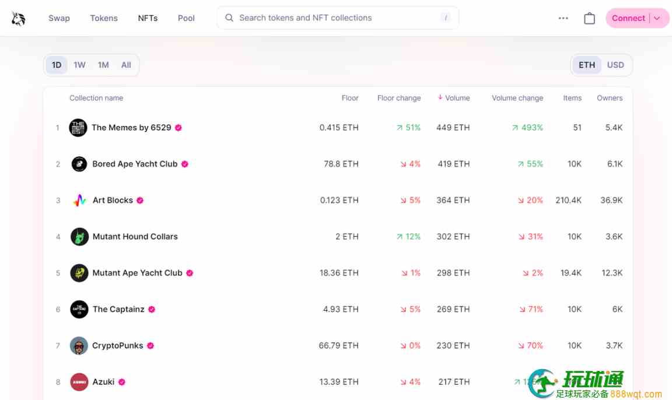Focus the search tokens and NFT collections field
The height and width of the screenshot is (400, 672).
(338, 18)
